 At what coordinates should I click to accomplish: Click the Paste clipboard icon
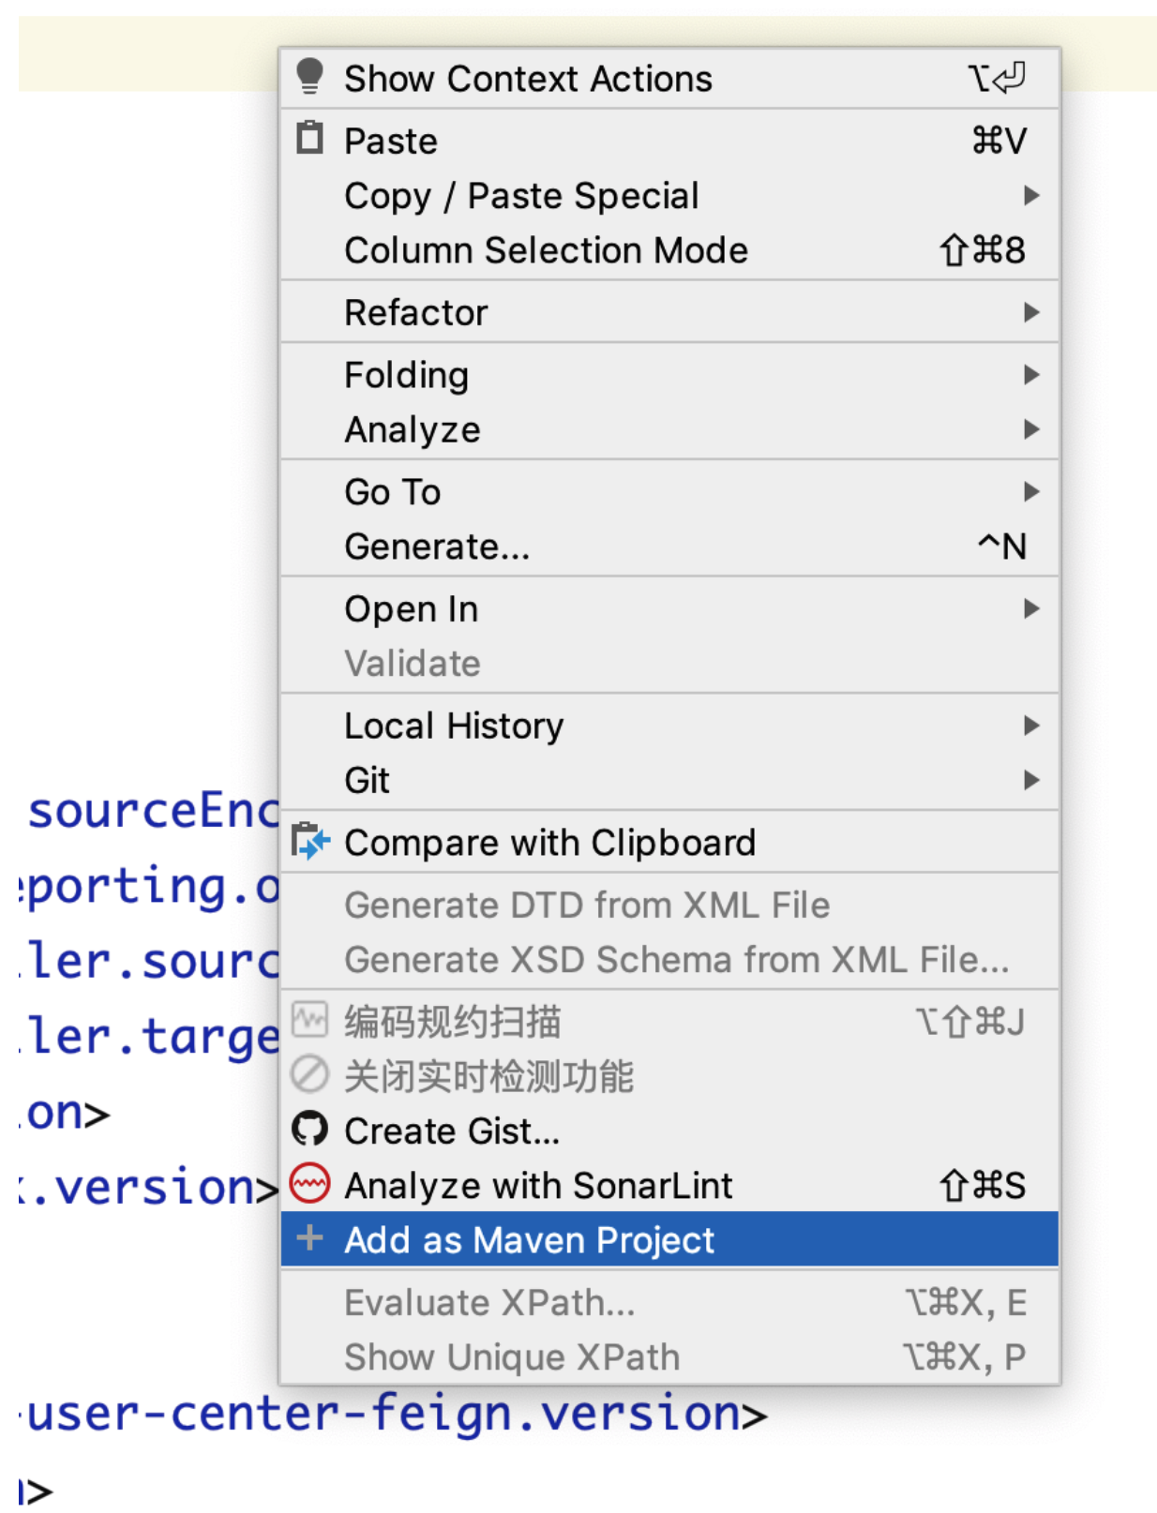(309, 139)
